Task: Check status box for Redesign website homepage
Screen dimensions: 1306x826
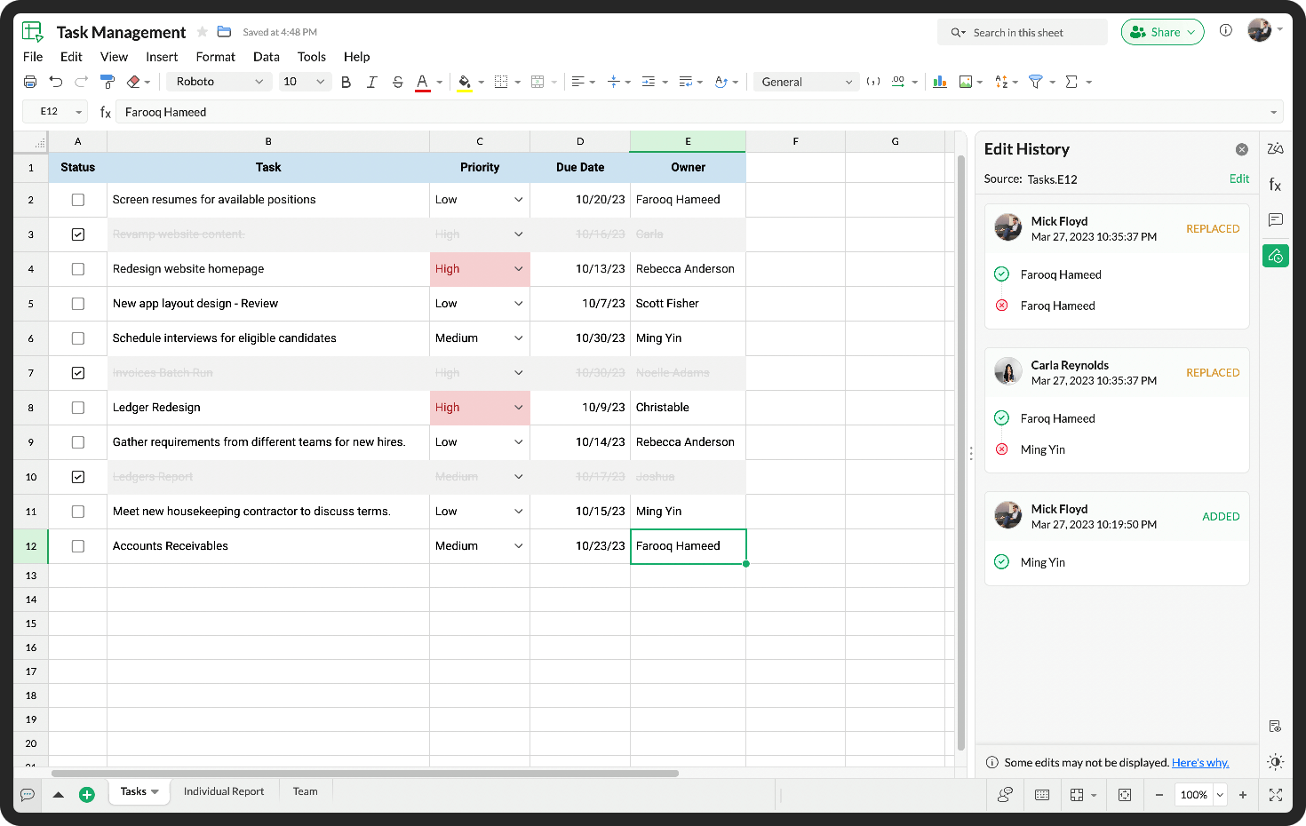Action: 78,269
